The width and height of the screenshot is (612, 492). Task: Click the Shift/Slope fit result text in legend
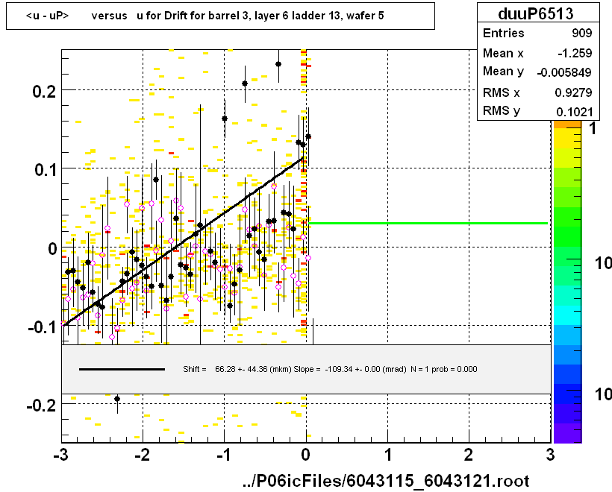coord(330,369)
